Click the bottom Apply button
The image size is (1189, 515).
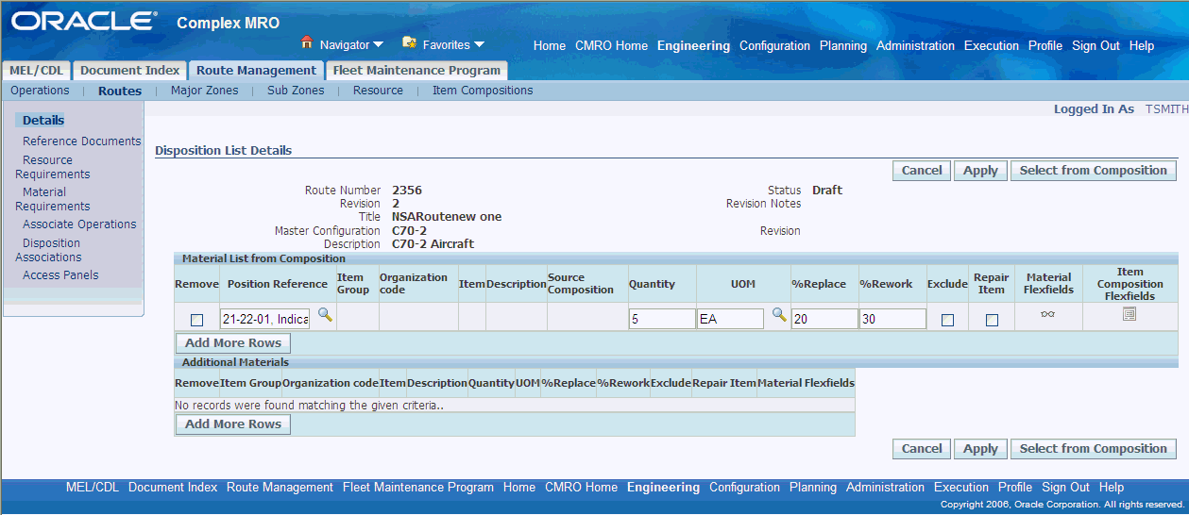980,449
